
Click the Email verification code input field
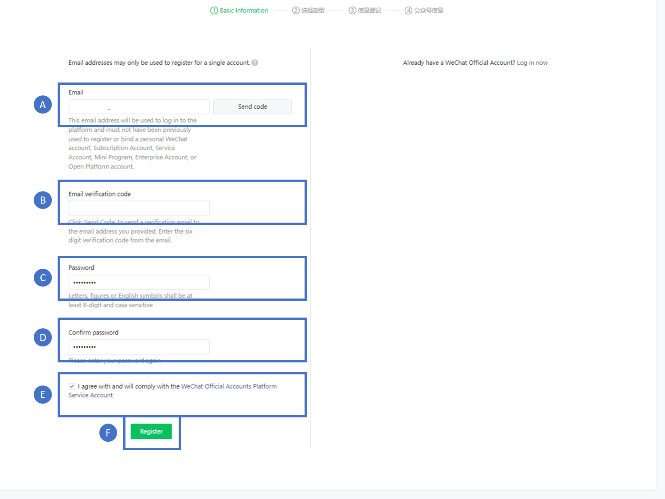pyautogui.click(x=138, y=208)
